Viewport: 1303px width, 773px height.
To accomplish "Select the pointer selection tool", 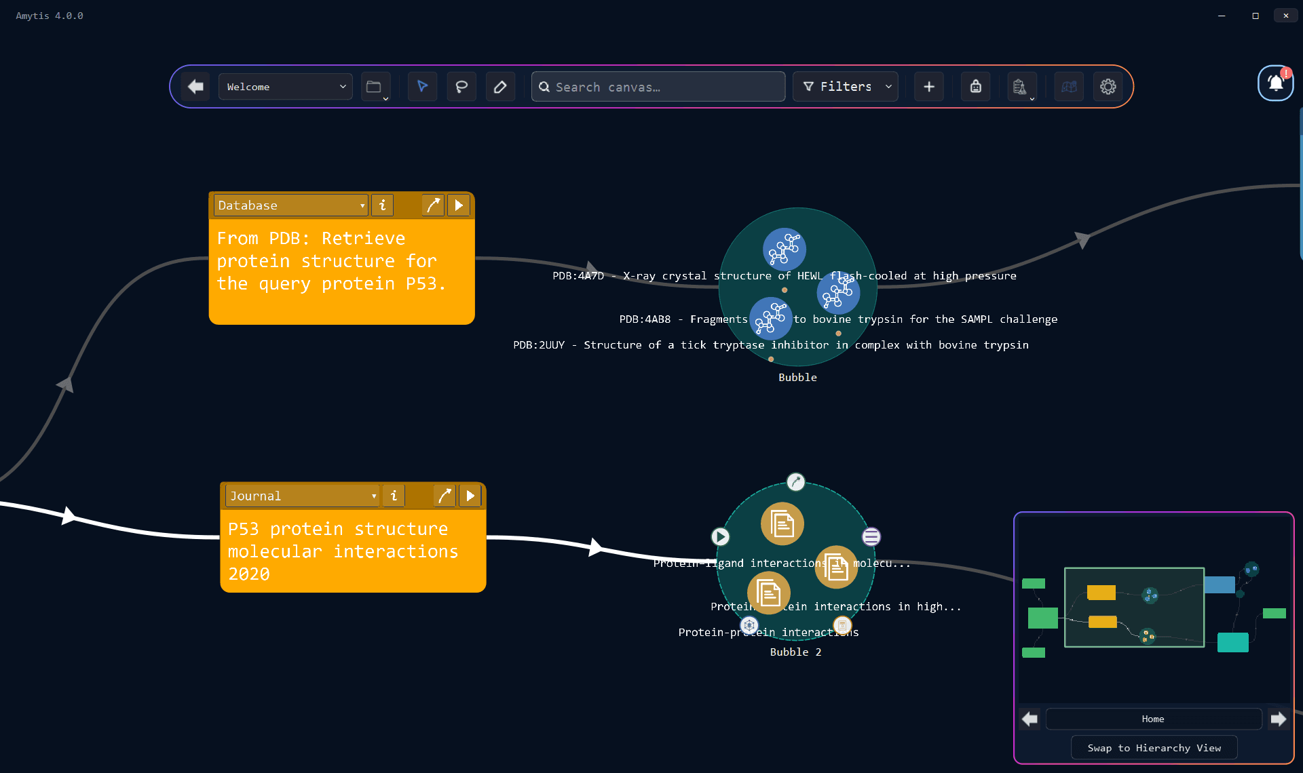I will [x=422, y=87].
